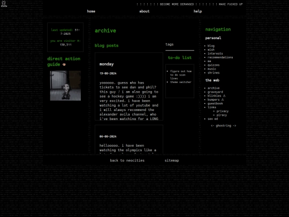289x217 pixels.
Task: Open the blinkies link
Action: pyautogui.click(x=214, y=96)
